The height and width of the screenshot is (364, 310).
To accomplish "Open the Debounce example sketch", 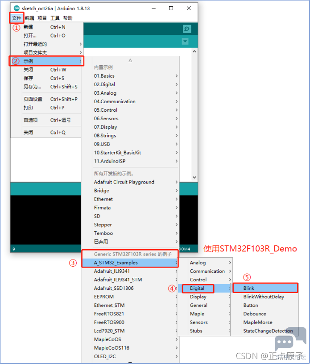I will coord(265,314).
